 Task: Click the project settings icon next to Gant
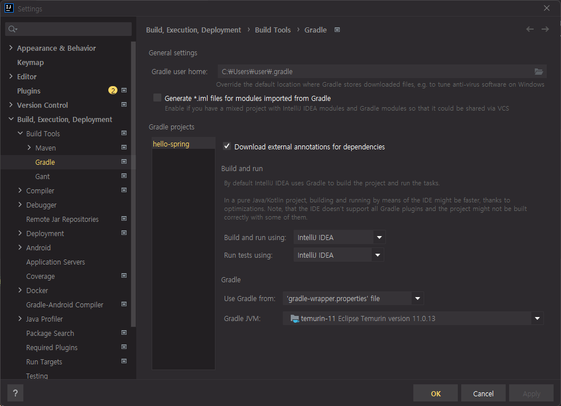pos(124,176)
